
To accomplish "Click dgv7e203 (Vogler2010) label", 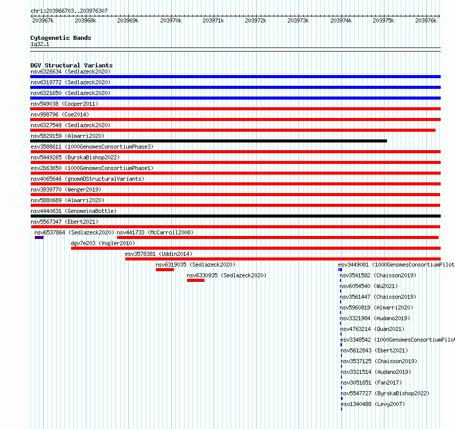I will 103,243.
